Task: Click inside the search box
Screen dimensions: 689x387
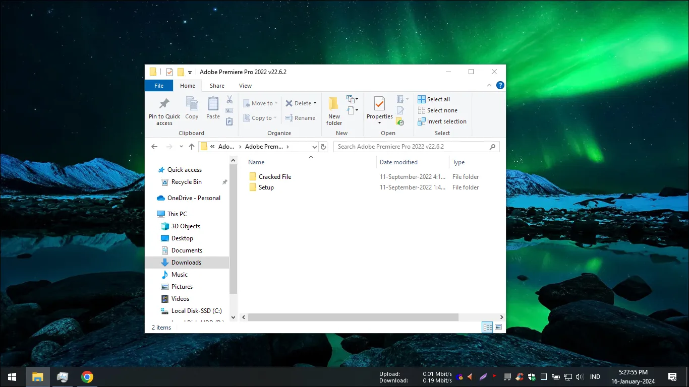Action: click(x=414, y=146)
